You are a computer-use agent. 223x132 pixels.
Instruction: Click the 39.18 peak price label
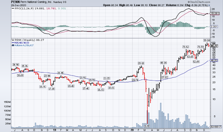(x=141, y=63)
